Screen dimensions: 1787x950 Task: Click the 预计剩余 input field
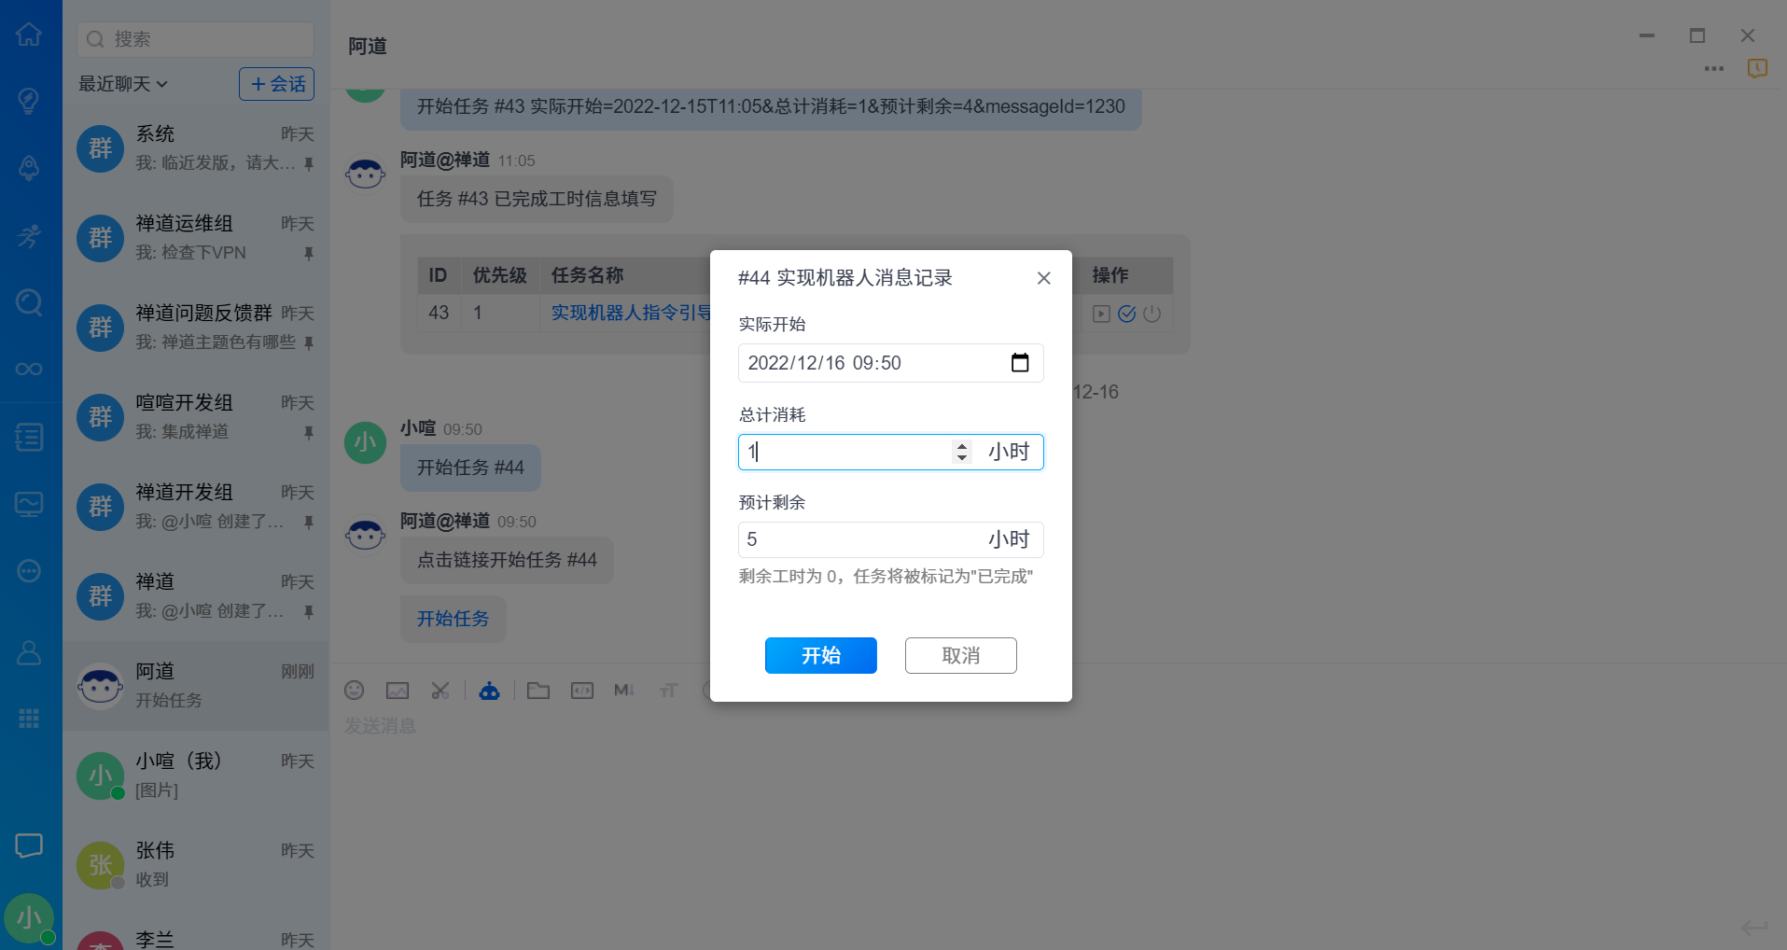(859, 539)
